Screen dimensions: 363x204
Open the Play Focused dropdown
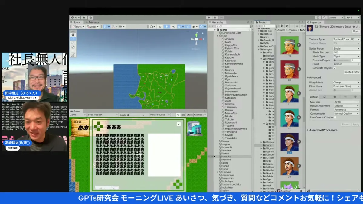pos(159,115)
